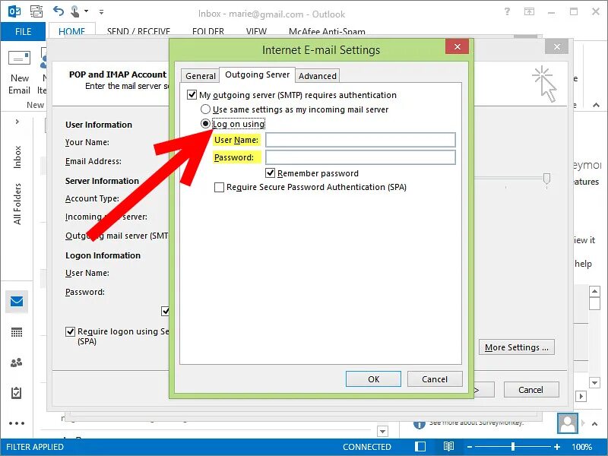Open the Calendar view in navigation bar
This screenshot has width=608, height=456.
17,332
